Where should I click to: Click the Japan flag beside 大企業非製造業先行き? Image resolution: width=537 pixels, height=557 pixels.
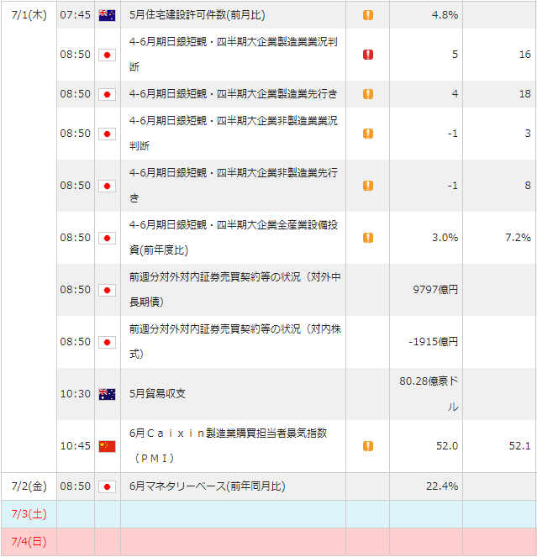click(x=107, y=187)
